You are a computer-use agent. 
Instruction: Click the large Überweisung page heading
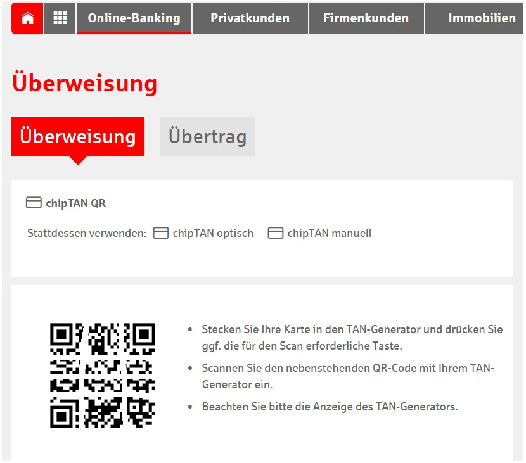[x=84, y=84]
